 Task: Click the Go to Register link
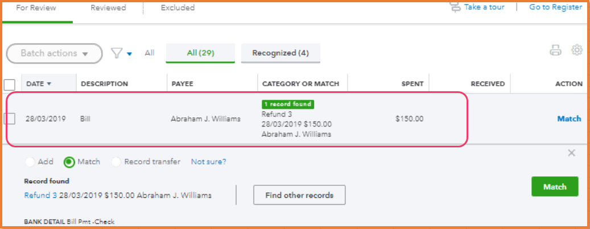point(555,7)
